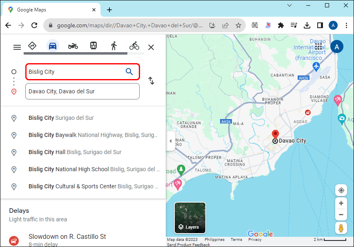Open the Chrome profile avatar
The width and height of the screenshot is (354, 247).
point(333,25)
